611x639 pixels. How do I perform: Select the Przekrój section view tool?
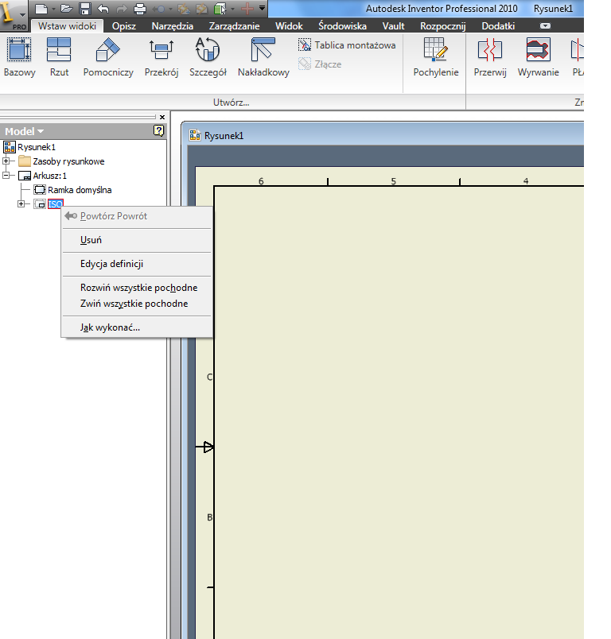162,57
